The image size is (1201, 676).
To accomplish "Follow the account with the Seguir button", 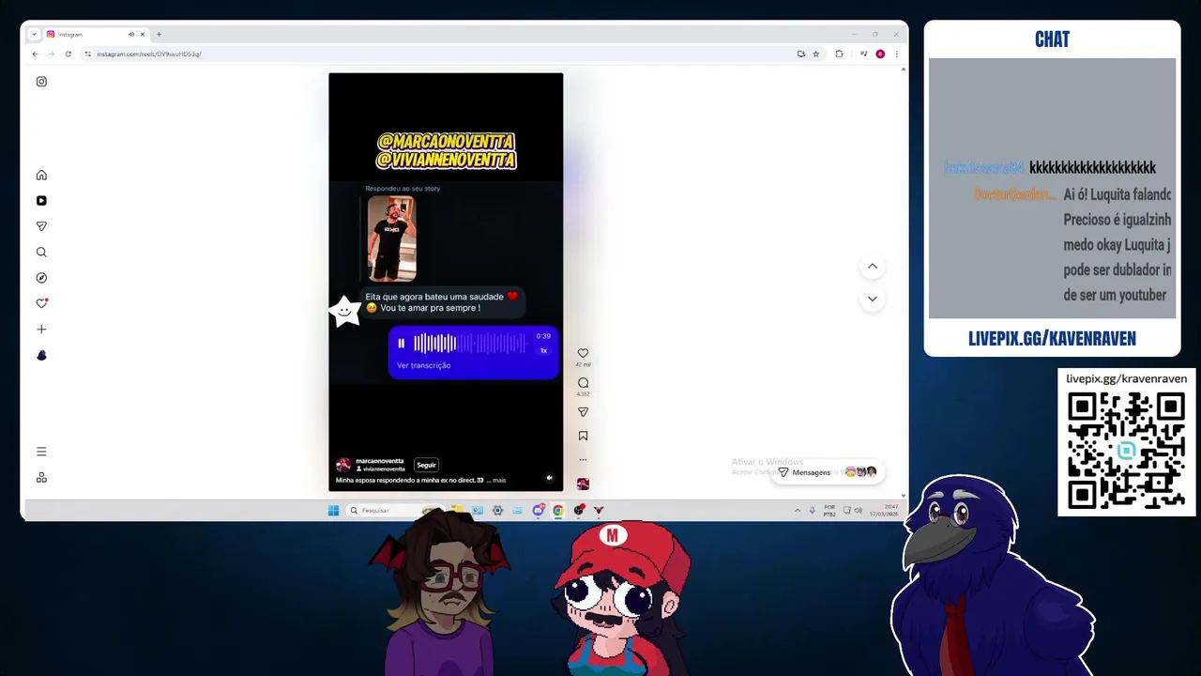I will [427, 465].
